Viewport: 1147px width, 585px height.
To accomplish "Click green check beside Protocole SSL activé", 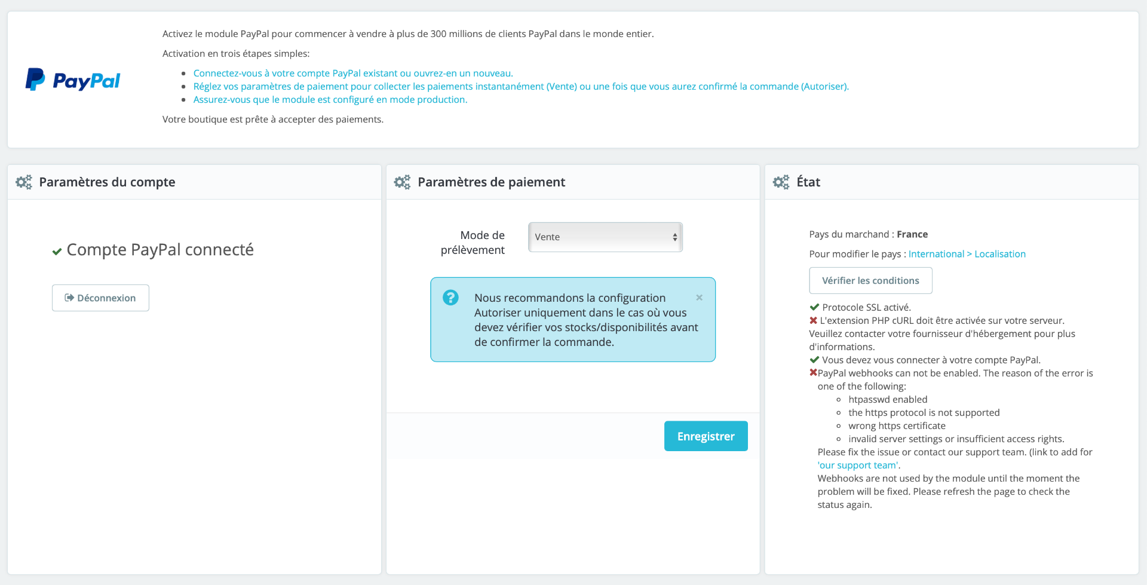I will pos(814,307).
